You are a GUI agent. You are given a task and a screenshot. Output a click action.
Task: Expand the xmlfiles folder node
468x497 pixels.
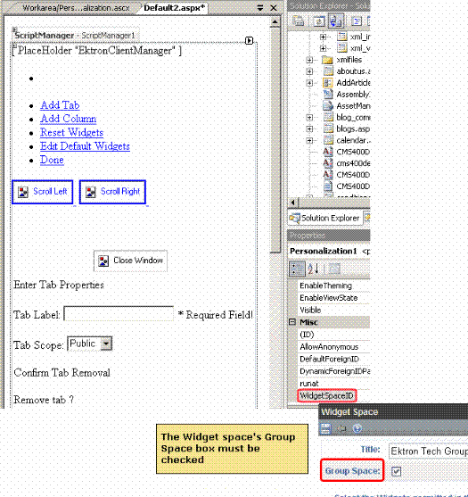click(309, 60)
